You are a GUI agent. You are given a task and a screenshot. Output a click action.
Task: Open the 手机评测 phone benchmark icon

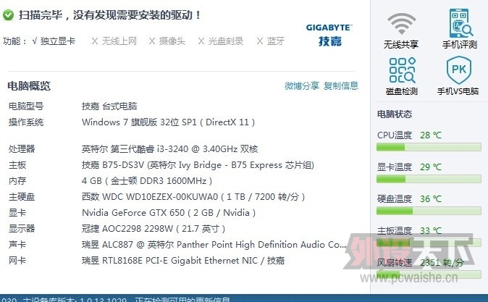click(460, 23)
